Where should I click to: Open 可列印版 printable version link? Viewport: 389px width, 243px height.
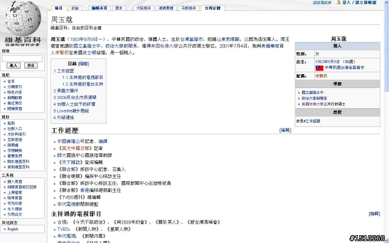tap(15, 204)
